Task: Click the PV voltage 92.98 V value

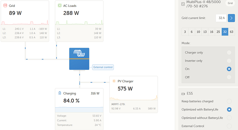Action: (116, 109)
